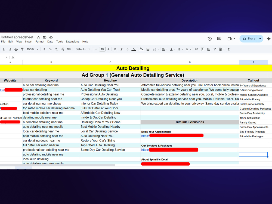This screenshot has width=272, height=204.
Task: Toggle italic formatting
Action: [x=121, y=49]
